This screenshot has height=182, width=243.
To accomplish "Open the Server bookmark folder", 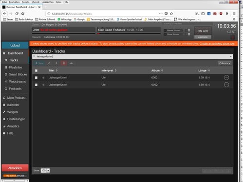I will [8, 19].
